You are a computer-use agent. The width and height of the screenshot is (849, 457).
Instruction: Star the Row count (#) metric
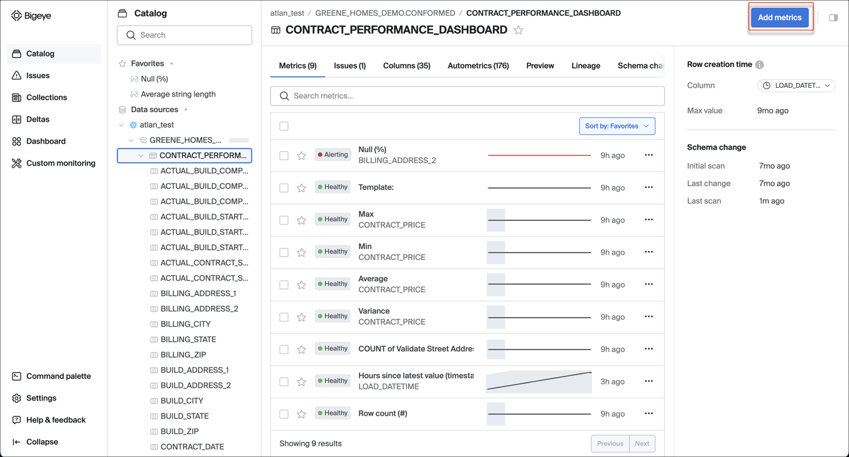point(301,414)
